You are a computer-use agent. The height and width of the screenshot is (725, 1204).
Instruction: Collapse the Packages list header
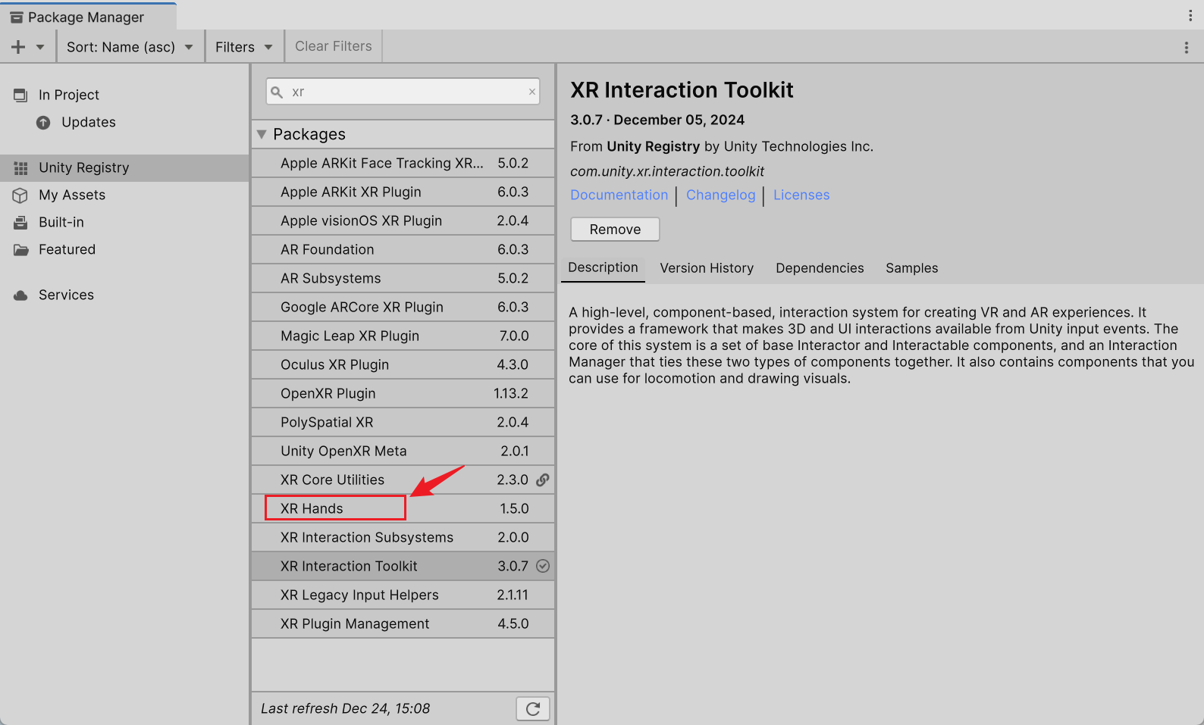coord(403,134)
